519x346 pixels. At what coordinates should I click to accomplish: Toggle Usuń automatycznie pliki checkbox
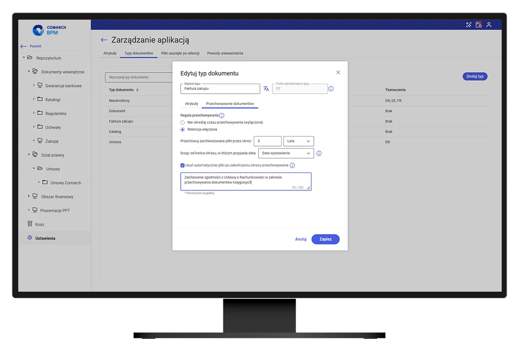pos(183,165)
